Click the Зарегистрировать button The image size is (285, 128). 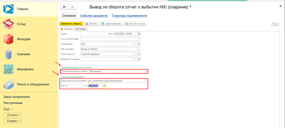tap(112, 24)
